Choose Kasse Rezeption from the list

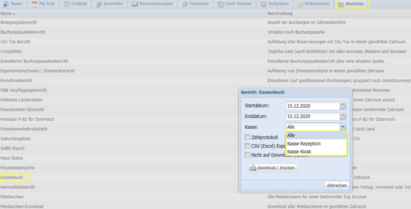(304, 144)
